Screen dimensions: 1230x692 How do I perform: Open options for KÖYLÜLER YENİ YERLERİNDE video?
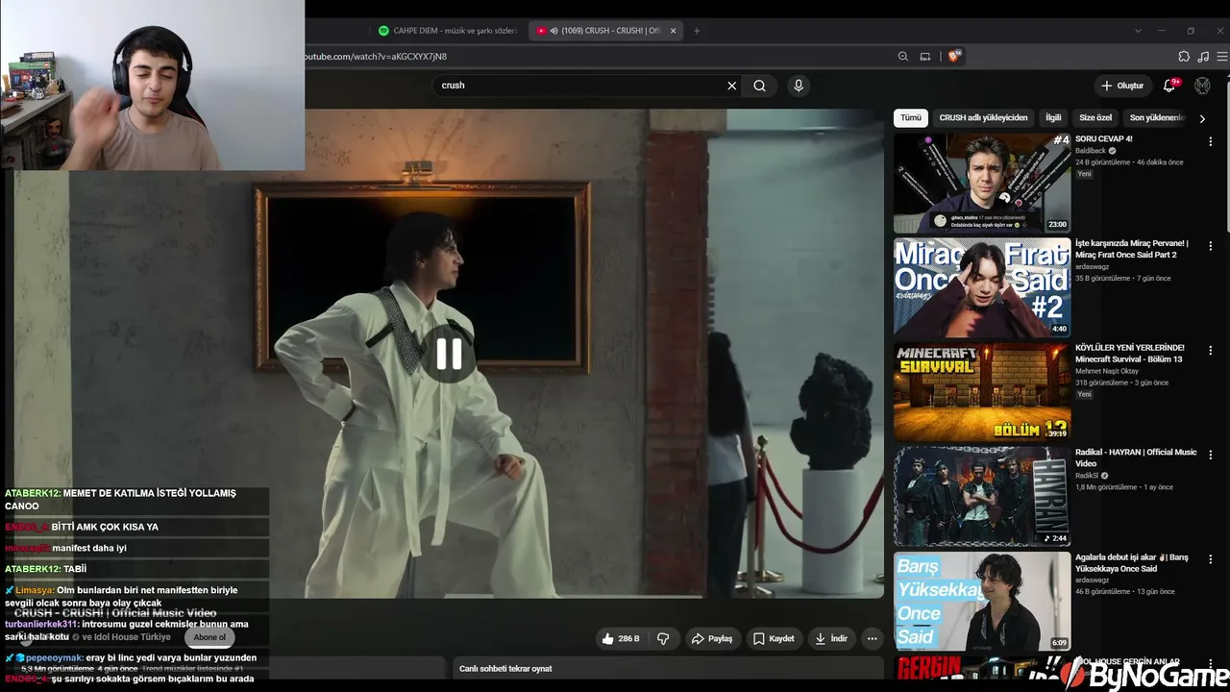pos(1211,351)
